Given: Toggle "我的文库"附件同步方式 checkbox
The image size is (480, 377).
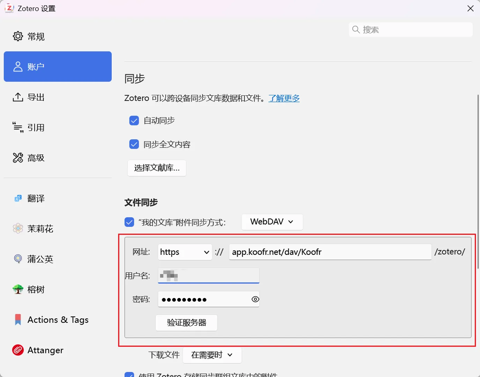Looking at the screenshot, I should 129,222.
